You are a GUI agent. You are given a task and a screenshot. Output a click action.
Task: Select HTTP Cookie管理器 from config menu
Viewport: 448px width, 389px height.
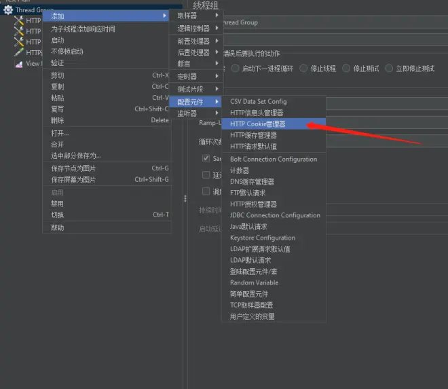coord(258,124)
